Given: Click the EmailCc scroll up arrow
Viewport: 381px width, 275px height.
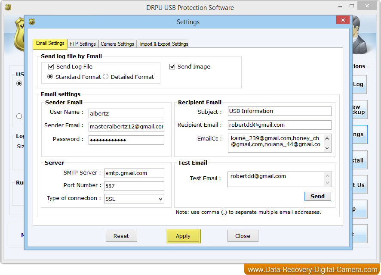Looking at the screenshot, I should tap(327, 138).
